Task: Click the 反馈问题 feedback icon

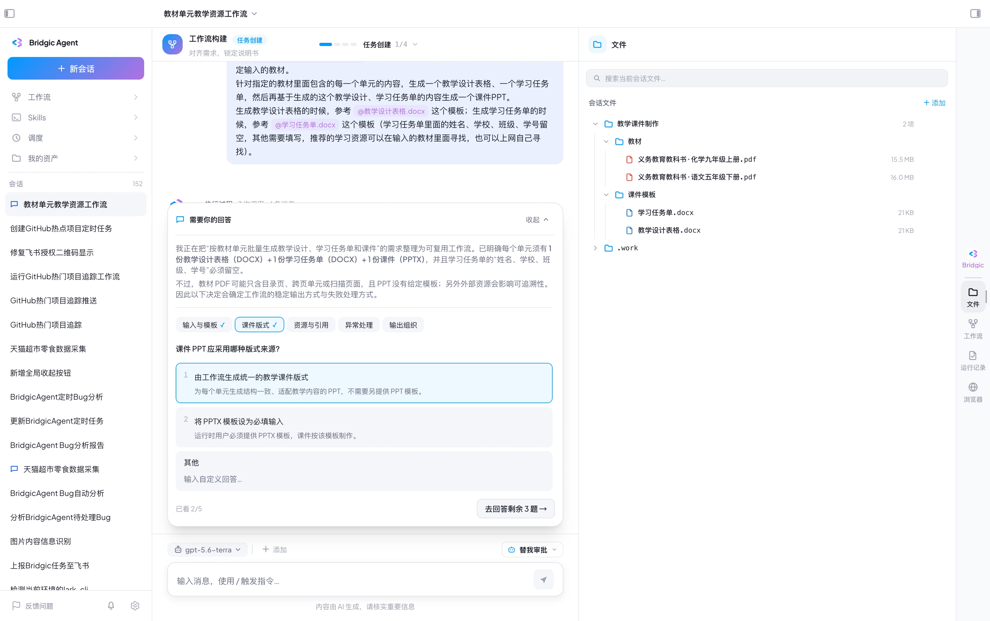Action: (x=16, y=605)
